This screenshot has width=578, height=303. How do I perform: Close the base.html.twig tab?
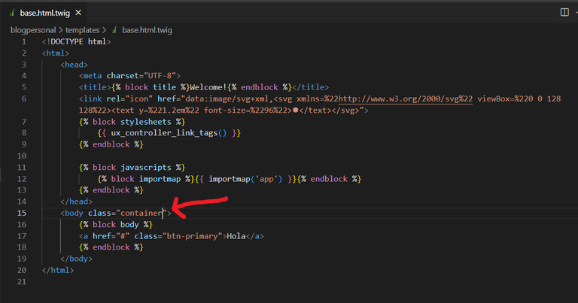coord(78,13)
